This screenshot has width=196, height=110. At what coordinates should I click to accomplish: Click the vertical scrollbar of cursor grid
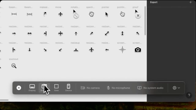pyautogui.click(x=145, y=21)
